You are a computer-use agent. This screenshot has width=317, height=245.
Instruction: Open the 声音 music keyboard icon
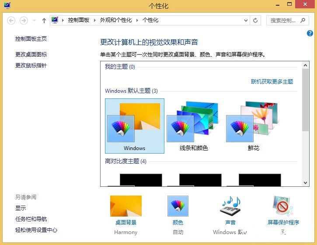tap(230, 206)
